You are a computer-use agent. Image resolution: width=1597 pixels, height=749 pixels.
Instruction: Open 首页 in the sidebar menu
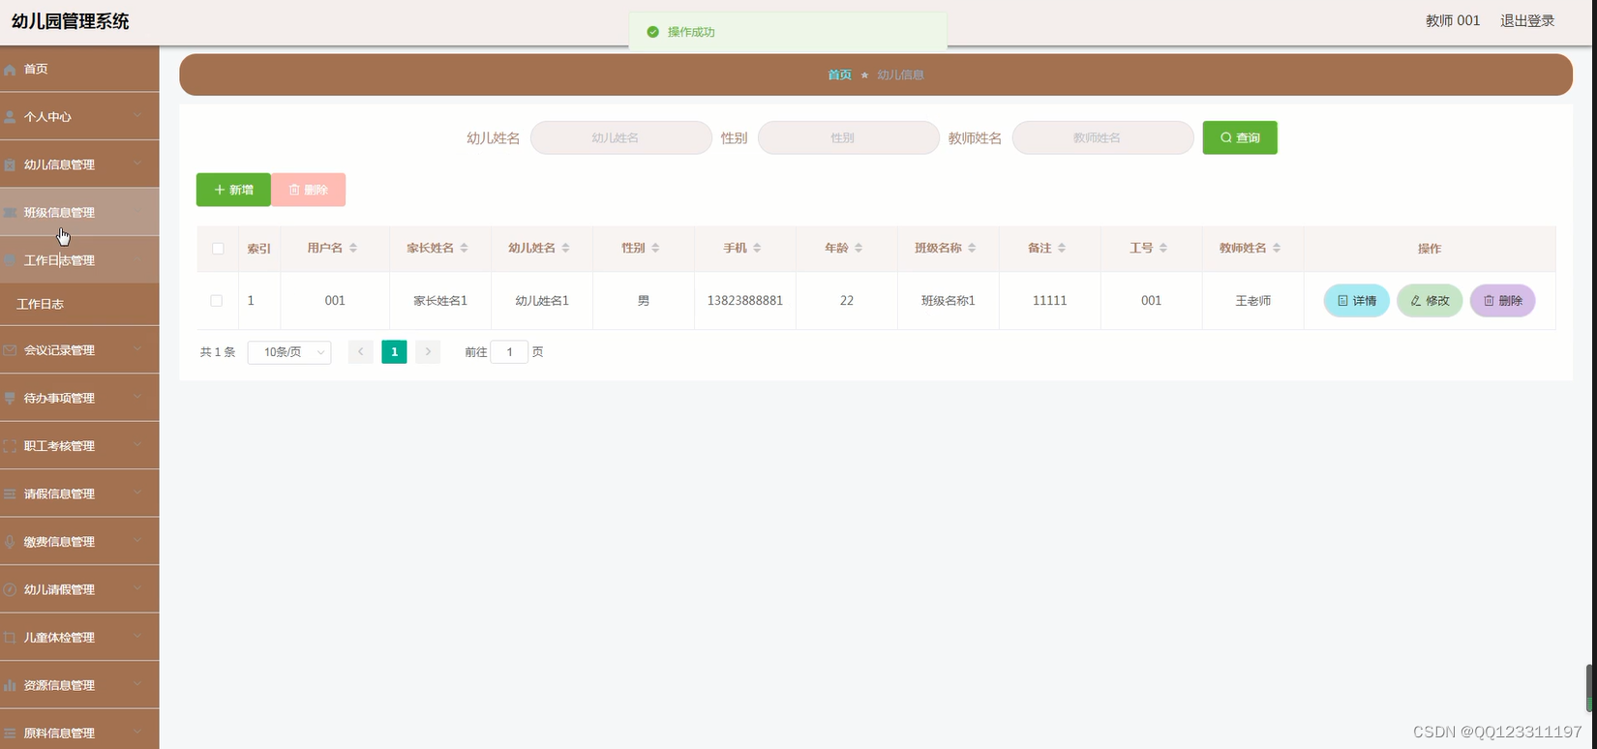pos(79,70)
